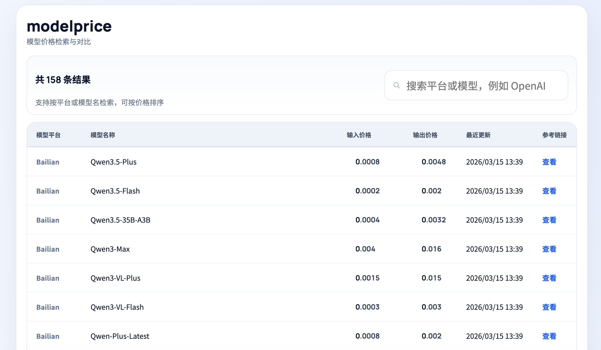Click the 最近更新 column header
Screen dimensions: 601x350
coord(478,135)
